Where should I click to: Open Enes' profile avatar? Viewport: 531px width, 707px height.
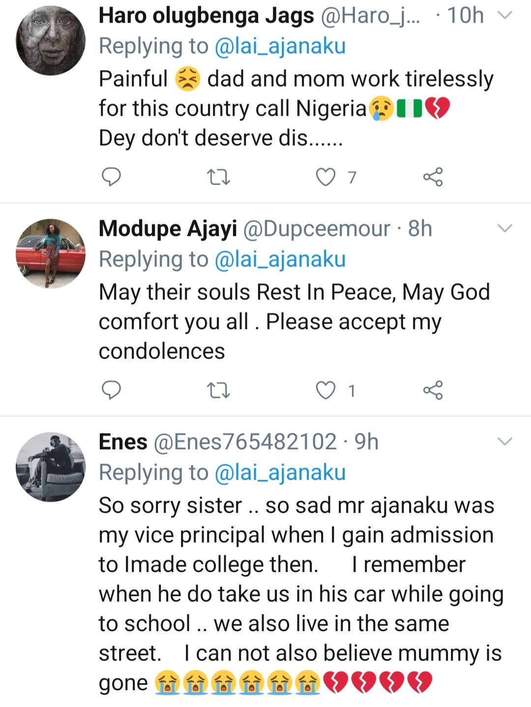51,467
